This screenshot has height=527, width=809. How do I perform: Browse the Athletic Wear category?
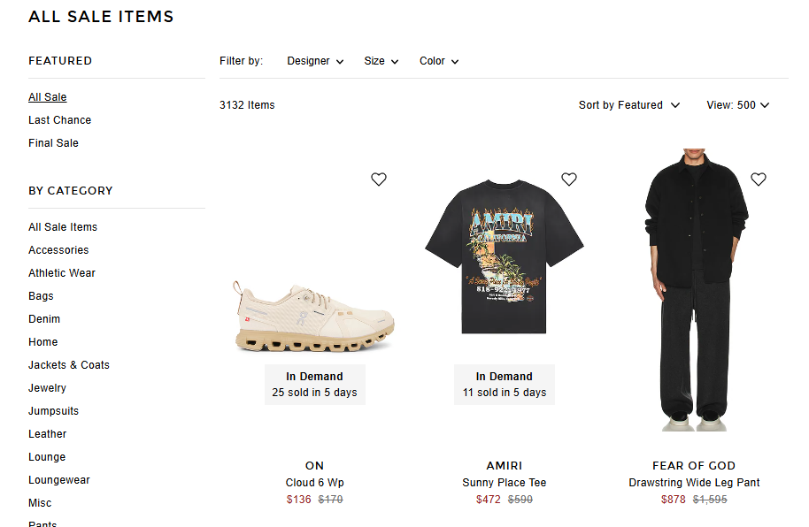coord(62,273)
